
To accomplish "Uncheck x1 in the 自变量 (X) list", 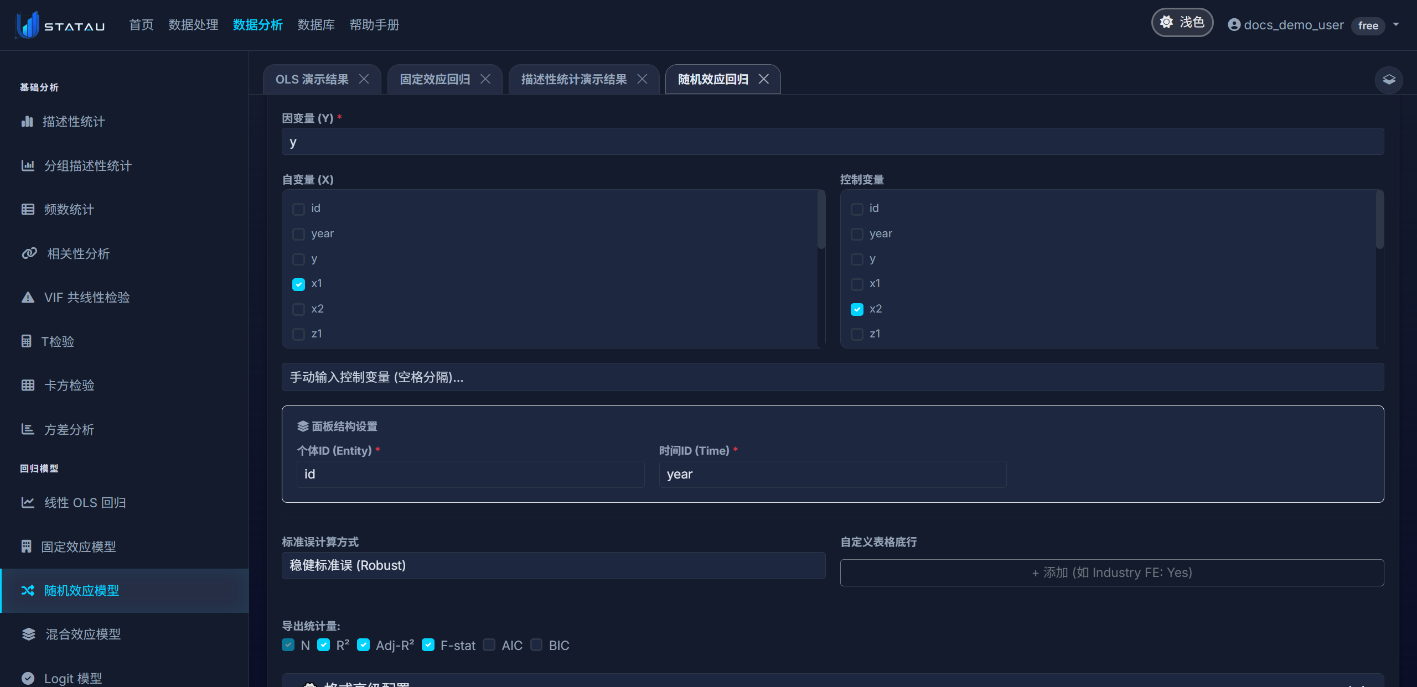I will click(298, 284).
